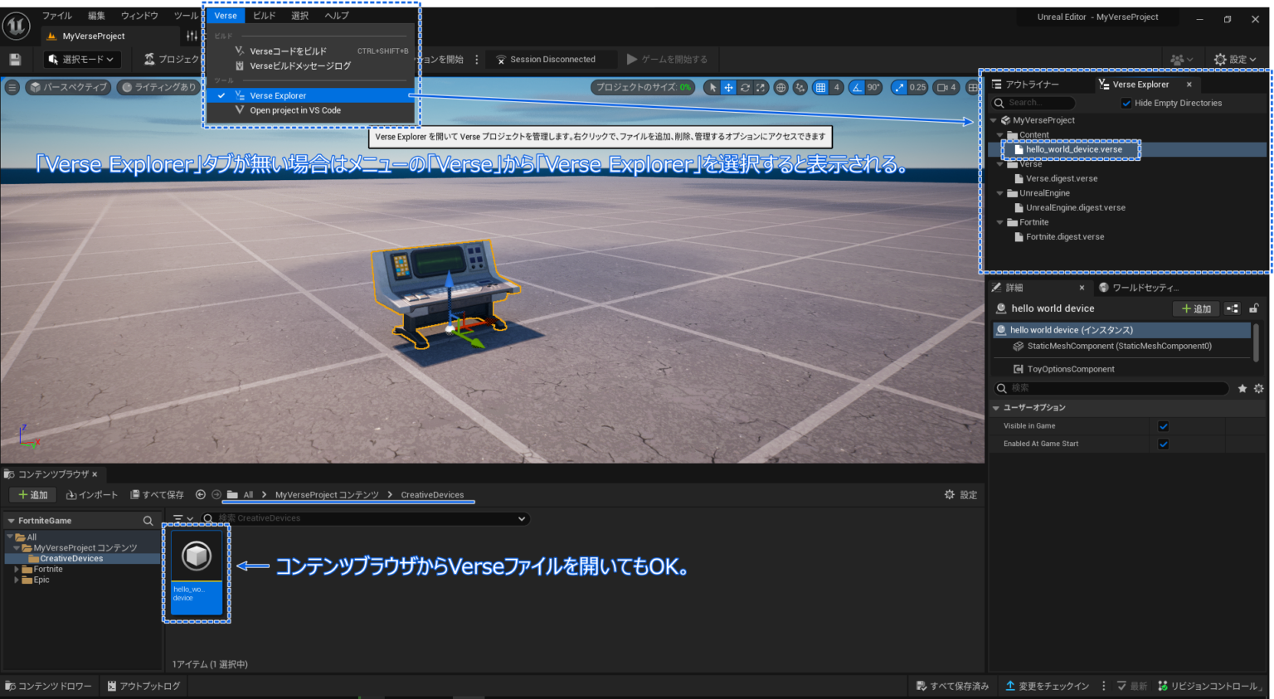Open the ビルド menu
The image size is (1274, 699).
point(264,15)
